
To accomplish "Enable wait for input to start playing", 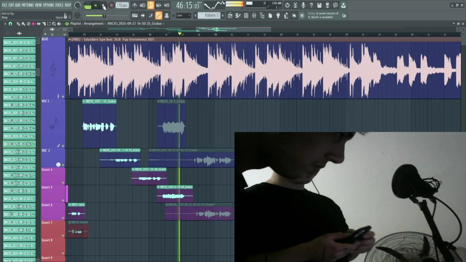I will [x=142, y=5].
